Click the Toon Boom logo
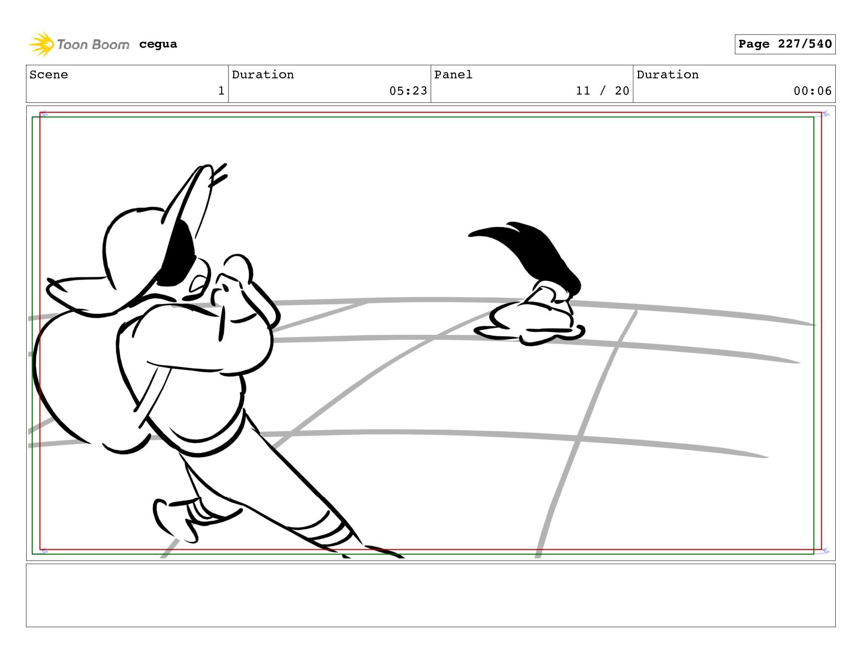Image resolution: width=863 pixels, height=666 pixels. [x=78, y=44]
